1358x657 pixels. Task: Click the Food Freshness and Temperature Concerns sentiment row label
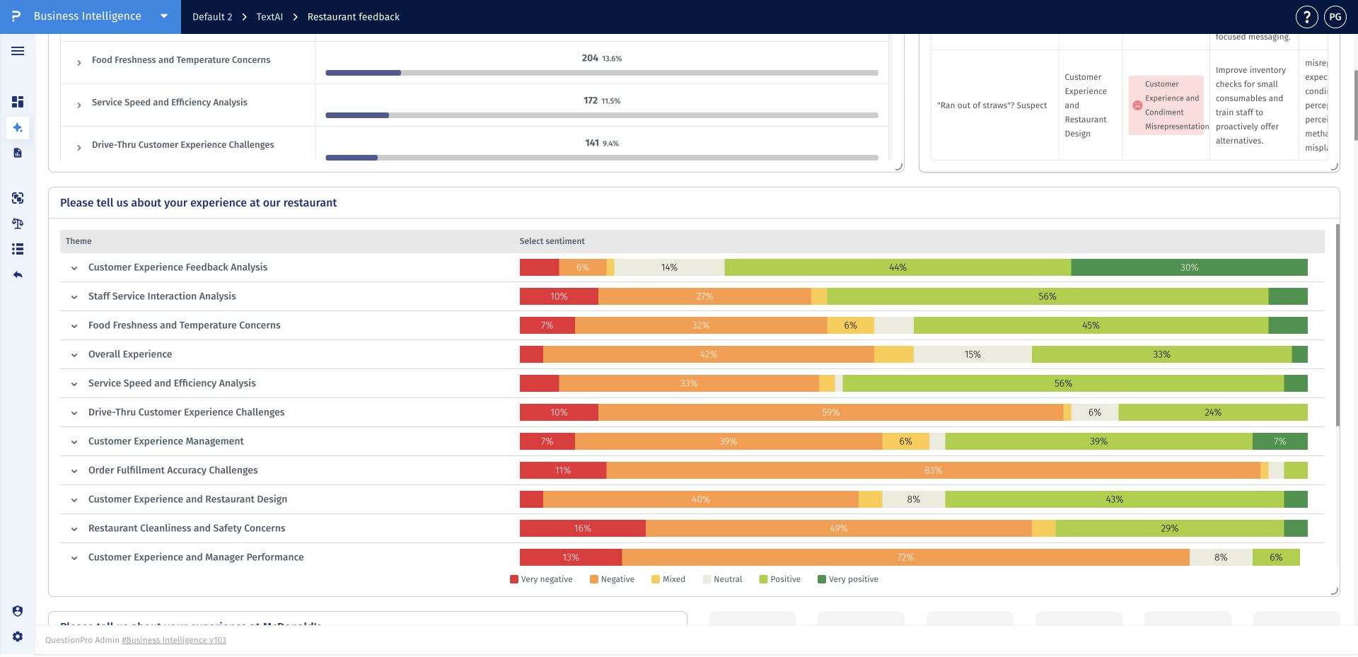(184, 325)
